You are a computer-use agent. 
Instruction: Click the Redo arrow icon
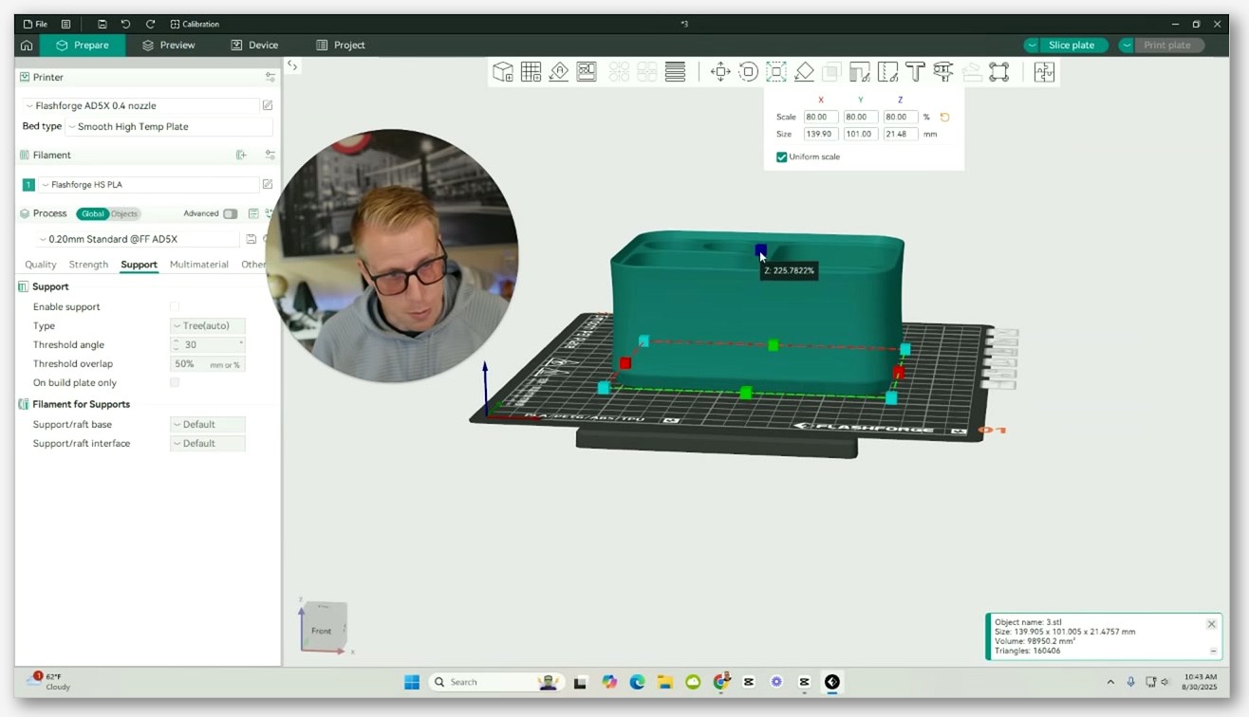pos(150,24)
